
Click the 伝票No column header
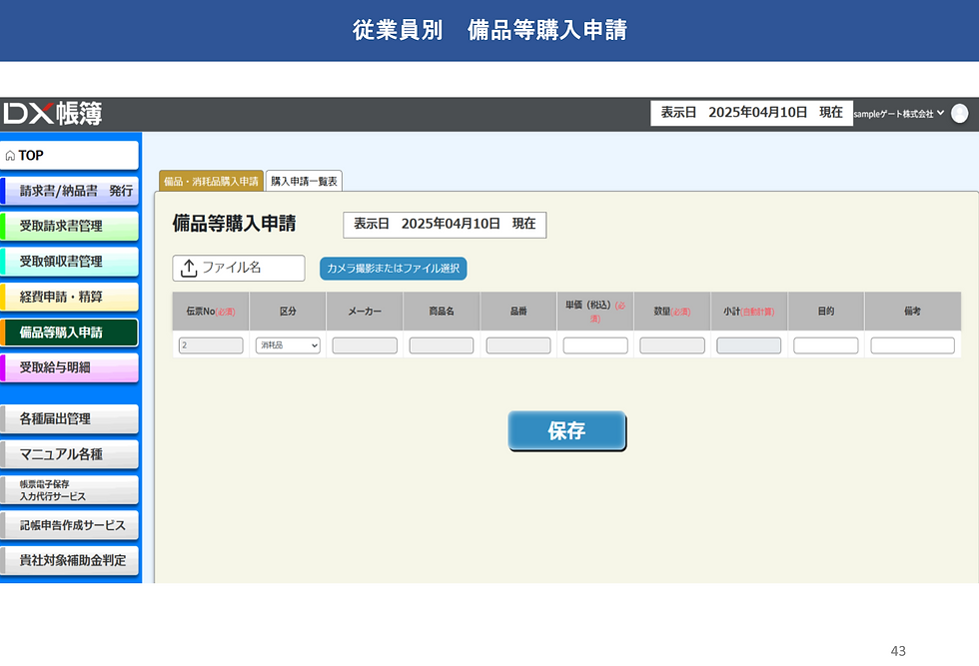[211, 311]
